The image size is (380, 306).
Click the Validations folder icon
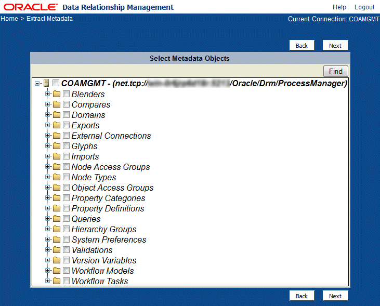(x=57, y=250)
